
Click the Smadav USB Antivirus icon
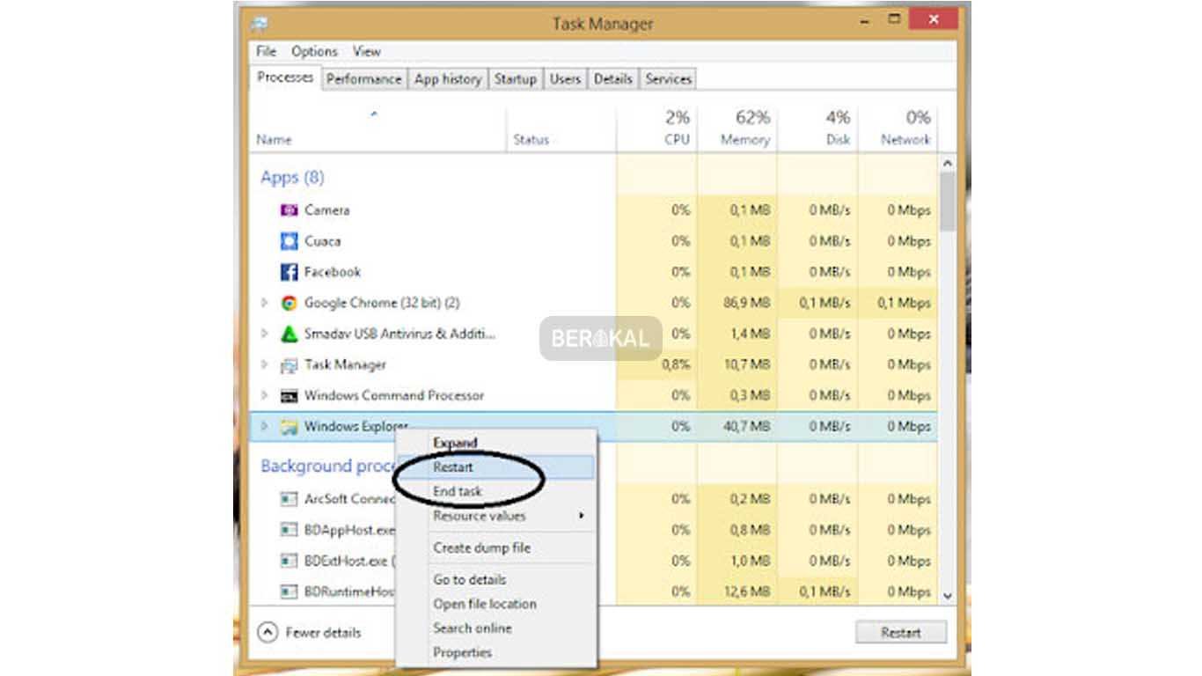point(289,334)
